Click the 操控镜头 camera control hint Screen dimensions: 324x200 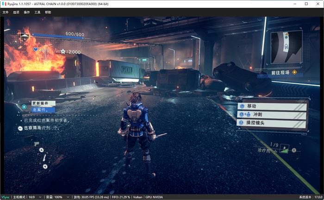click(272, 123)
